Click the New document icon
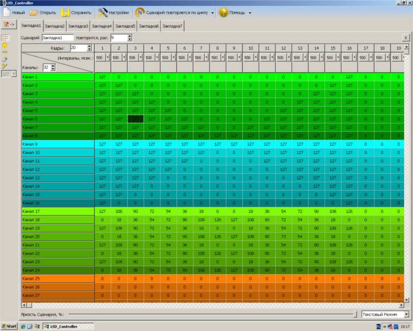This screenshot has width=413, height=331. pos(6,12)
